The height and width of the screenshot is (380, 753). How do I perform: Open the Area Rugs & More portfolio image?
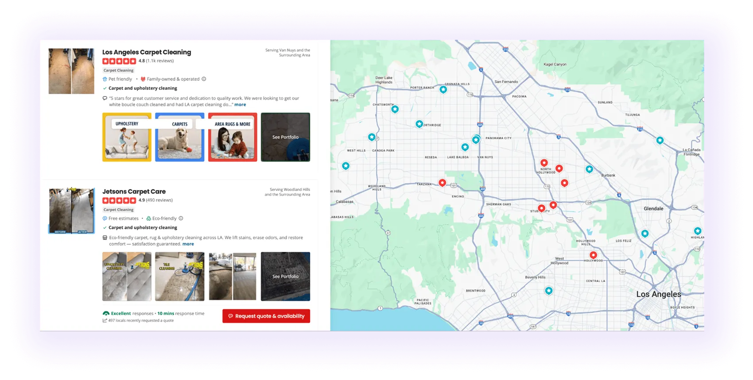pyautogui.click(x=233, y=137)
